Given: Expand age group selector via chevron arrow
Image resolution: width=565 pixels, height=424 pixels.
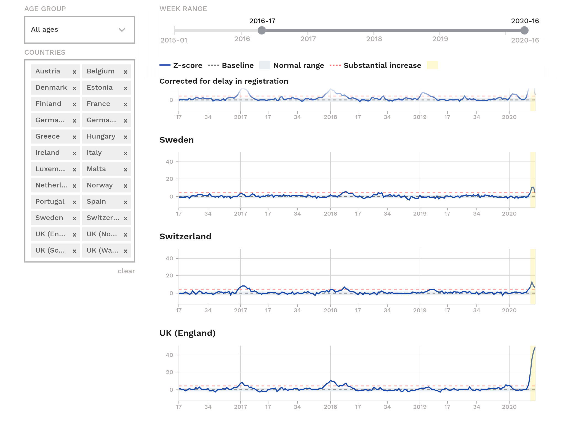Looking at the screenshot, I should (x=122, y=30).
